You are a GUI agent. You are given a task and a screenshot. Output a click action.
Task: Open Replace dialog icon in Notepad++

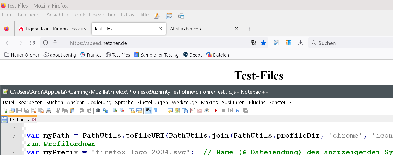click(x=105, y=111)
